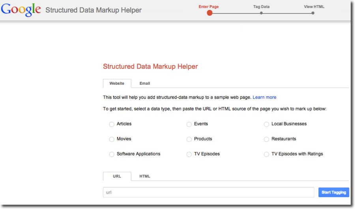Click the Google logo
Viewport: 355px width, 209px height.
coord(21,10)
